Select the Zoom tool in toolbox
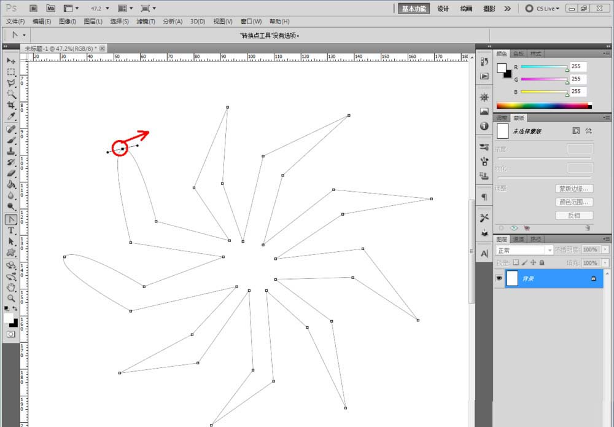 tap(11, 298)
